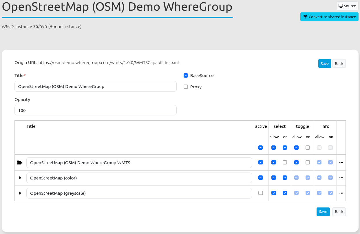Click the top Save button
This screenshot has width=360, height=234.
pyautogui.click(x=324, y=63)
